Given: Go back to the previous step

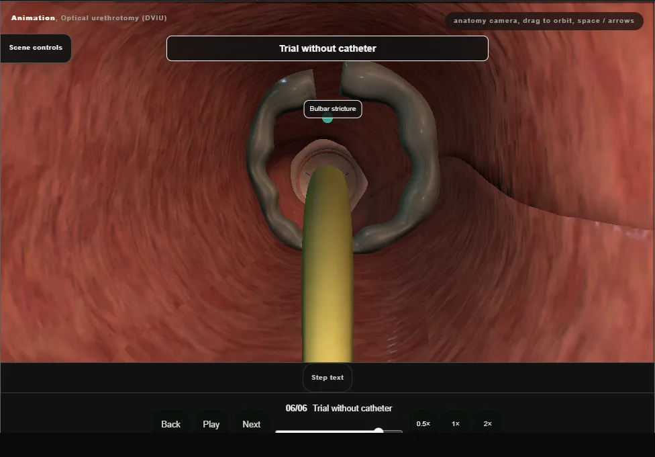Looking at the screenshot, I should (171, 424).
